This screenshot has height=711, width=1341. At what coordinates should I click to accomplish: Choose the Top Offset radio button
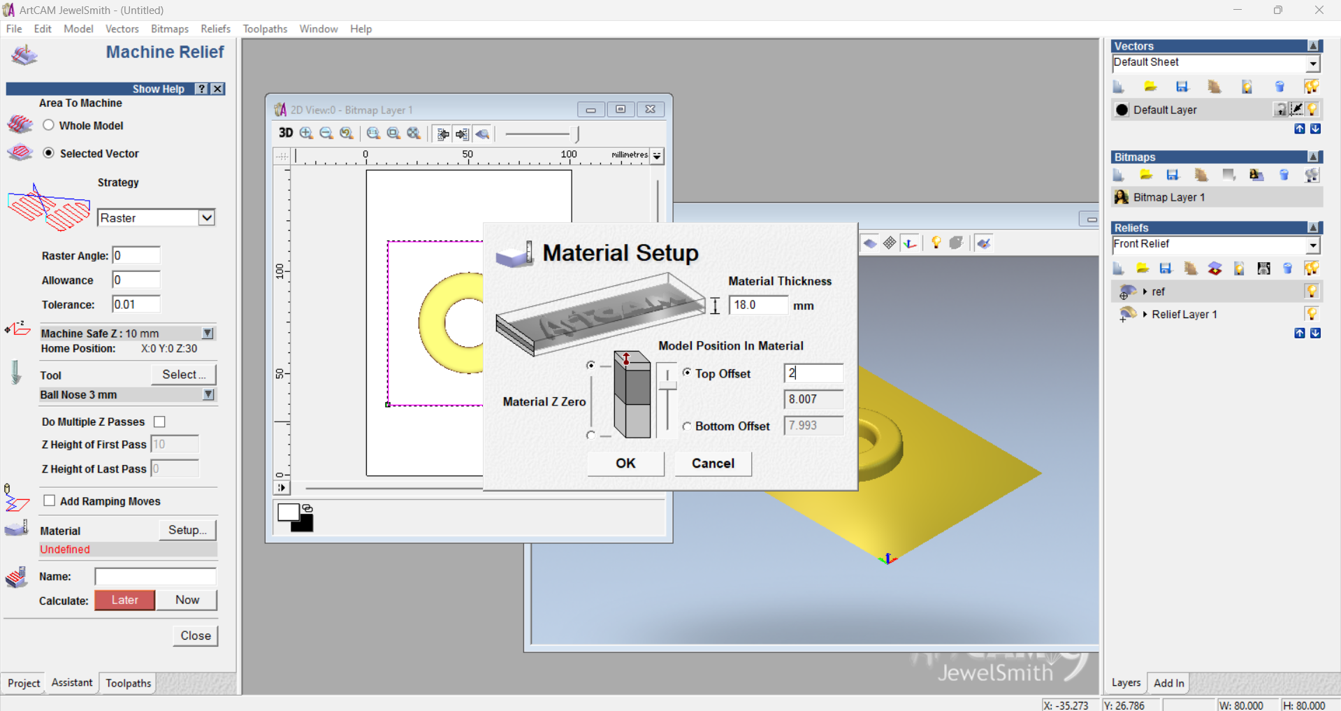click(x=687, y=373)
